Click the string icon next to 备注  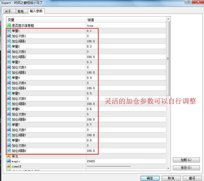(9, 156)
